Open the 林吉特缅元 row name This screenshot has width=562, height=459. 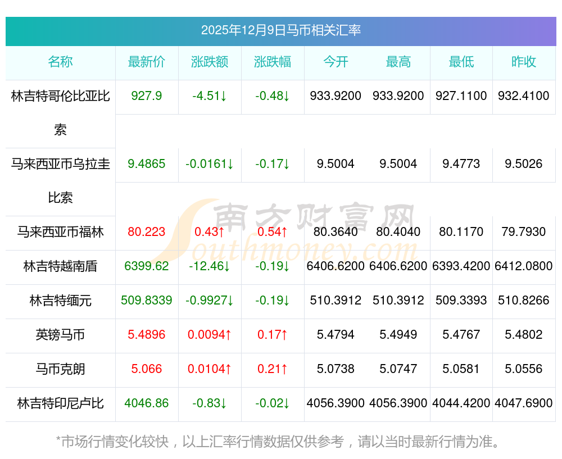(60, 300)
